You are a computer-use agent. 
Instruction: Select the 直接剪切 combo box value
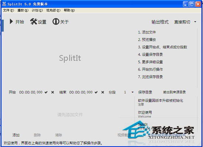coord(182,22)
